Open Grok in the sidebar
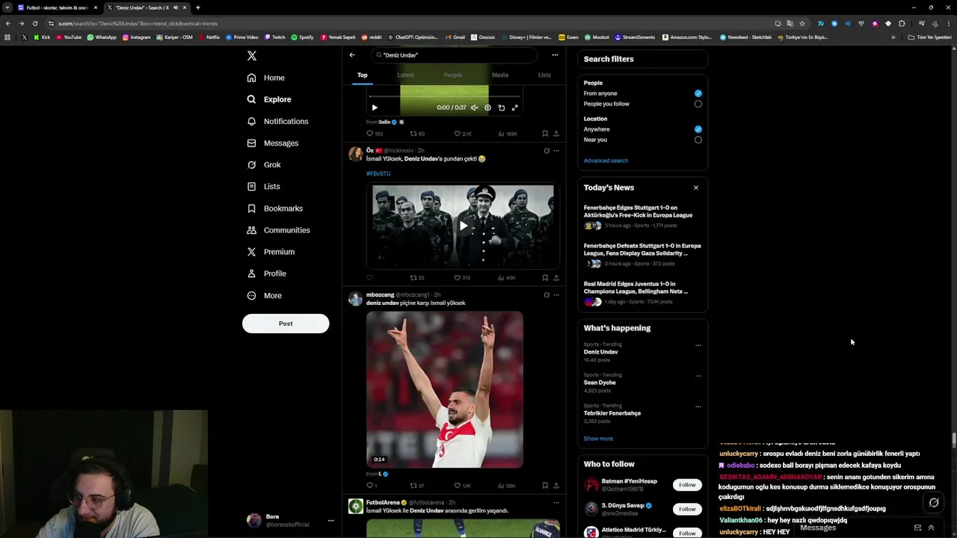This screenshot has width=957, height=538. 264,164
